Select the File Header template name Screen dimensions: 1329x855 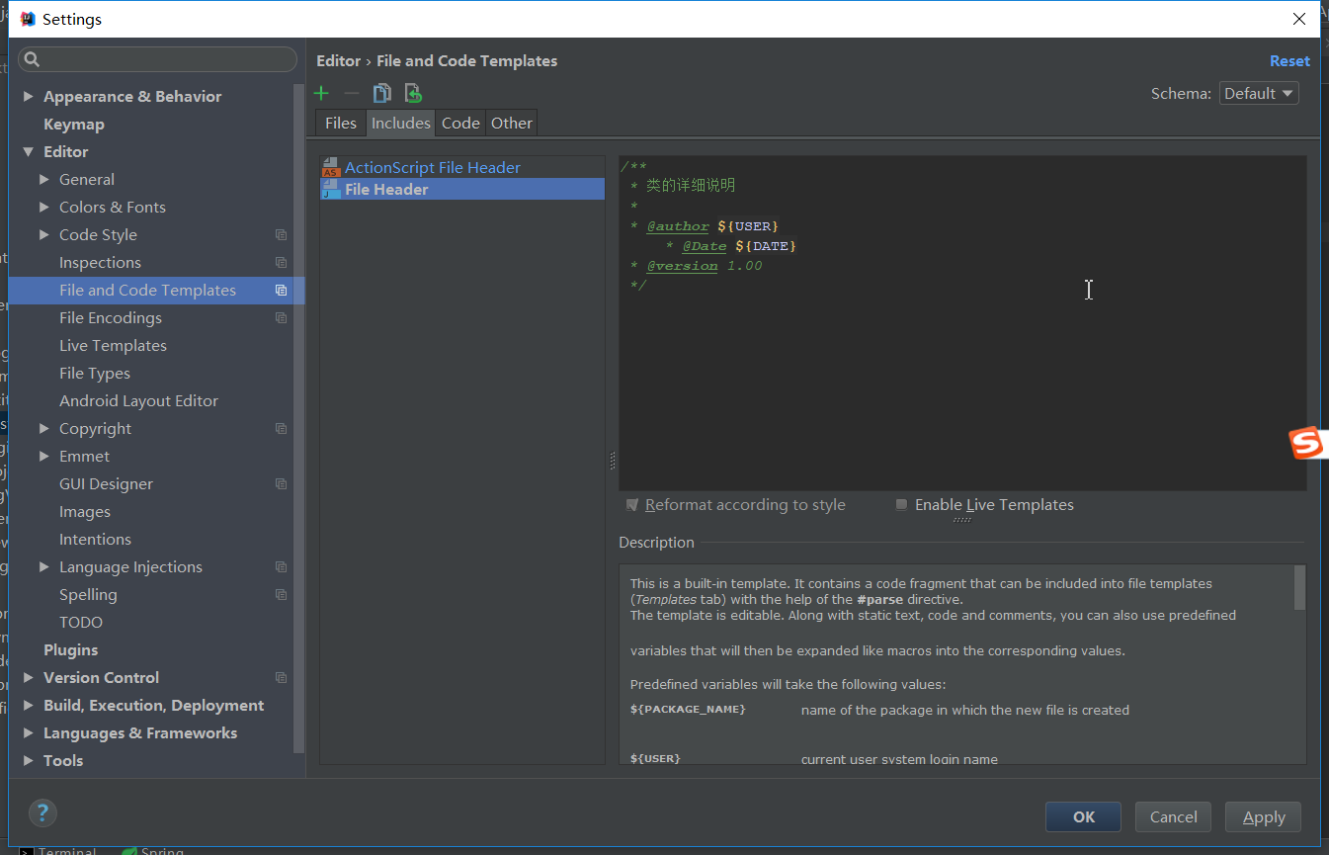point(386,190)
